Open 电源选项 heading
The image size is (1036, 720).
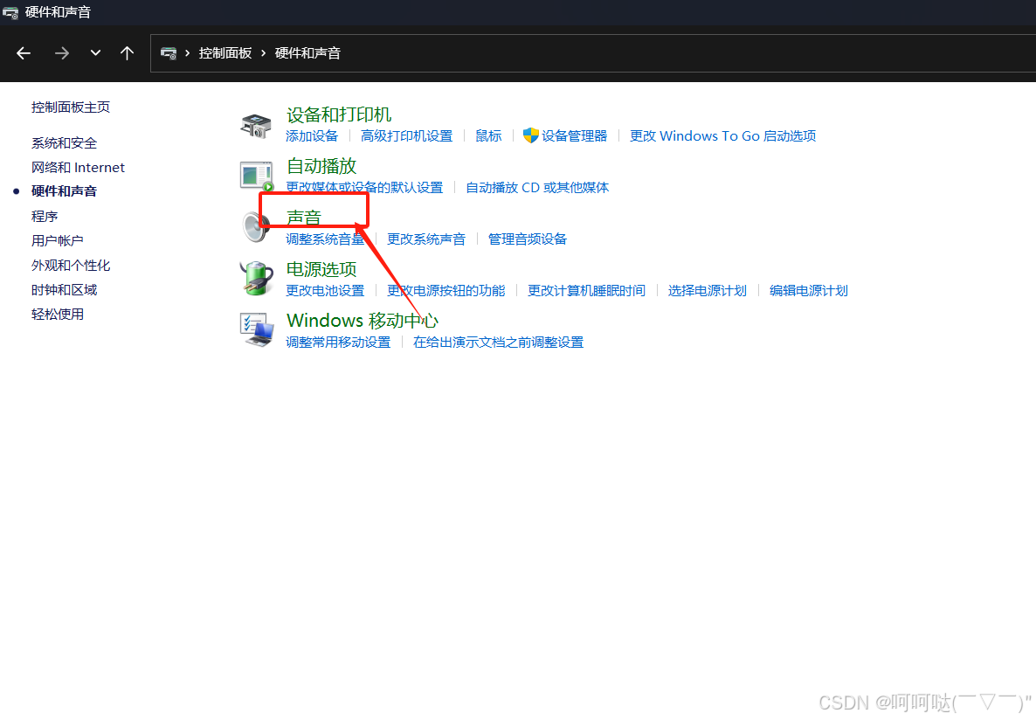(321, 269)
